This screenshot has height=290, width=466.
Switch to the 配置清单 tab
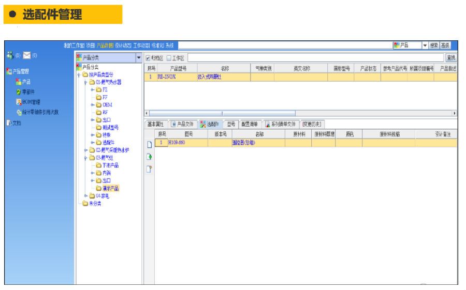[x=250, y=124]
